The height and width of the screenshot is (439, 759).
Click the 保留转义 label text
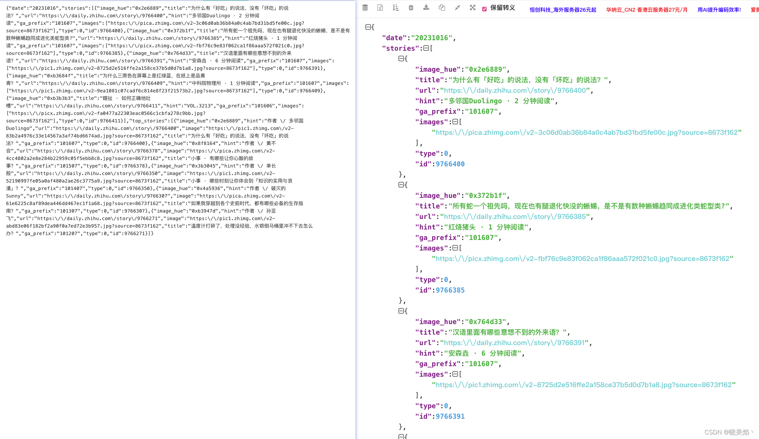point(503,8)
